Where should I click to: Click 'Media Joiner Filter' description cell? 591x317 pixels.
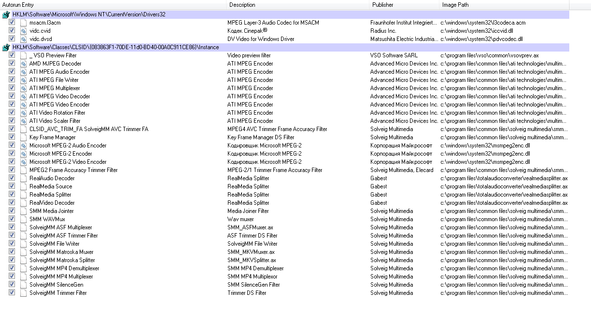click(248, 211)
